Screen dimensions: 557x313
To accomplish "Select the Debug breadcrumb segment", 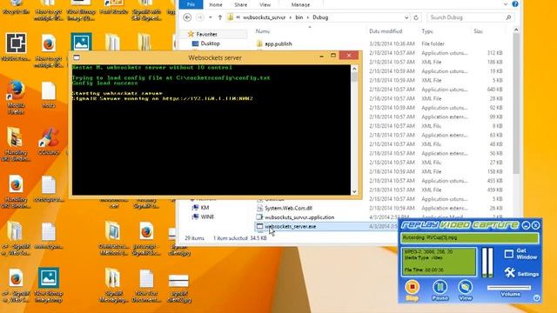I will click(x=320, y=17).
